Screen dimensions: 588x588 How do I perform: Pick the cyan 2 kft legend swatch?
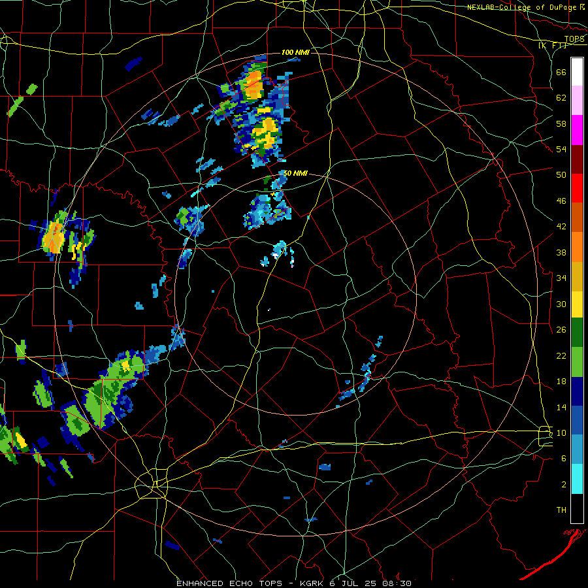[577, 479]
